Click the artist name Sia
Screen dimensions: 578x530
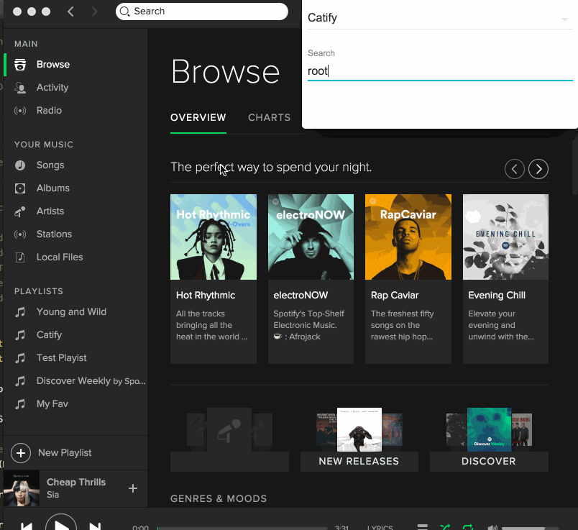pos(52,495)
